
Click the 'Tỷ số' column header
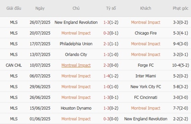[x=111, y=8]
